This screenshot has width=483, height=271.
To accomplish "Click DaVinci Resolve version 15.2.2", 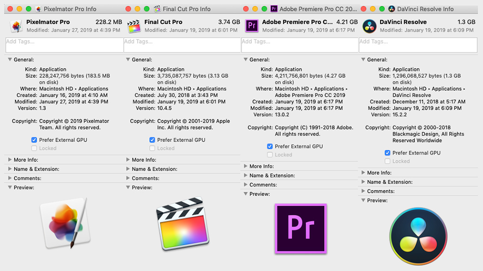I will (399, 114).
